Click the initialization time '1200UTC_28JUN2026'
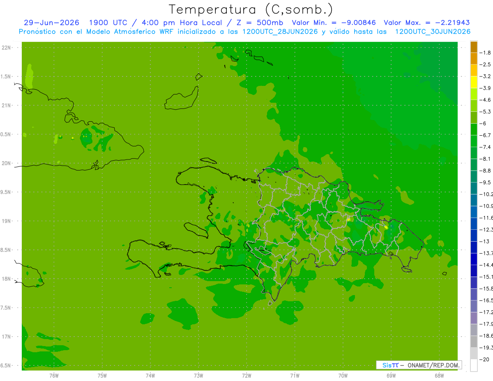The width and height of the screenshot is (493, 381). pyautogui.click(x=280, y=32)
